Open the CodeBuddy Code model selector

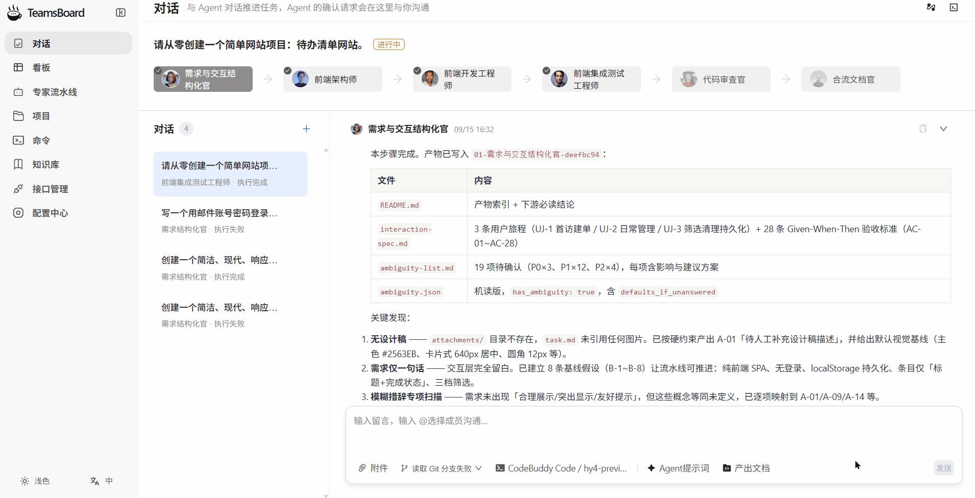coord(561,468)
